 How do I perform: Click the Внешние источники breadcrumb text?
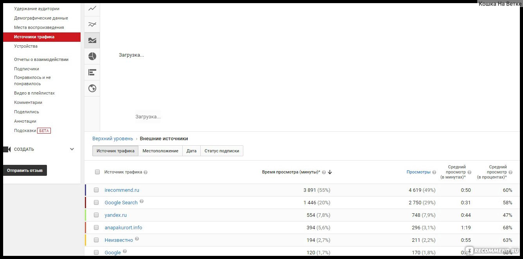click(164, 139)
